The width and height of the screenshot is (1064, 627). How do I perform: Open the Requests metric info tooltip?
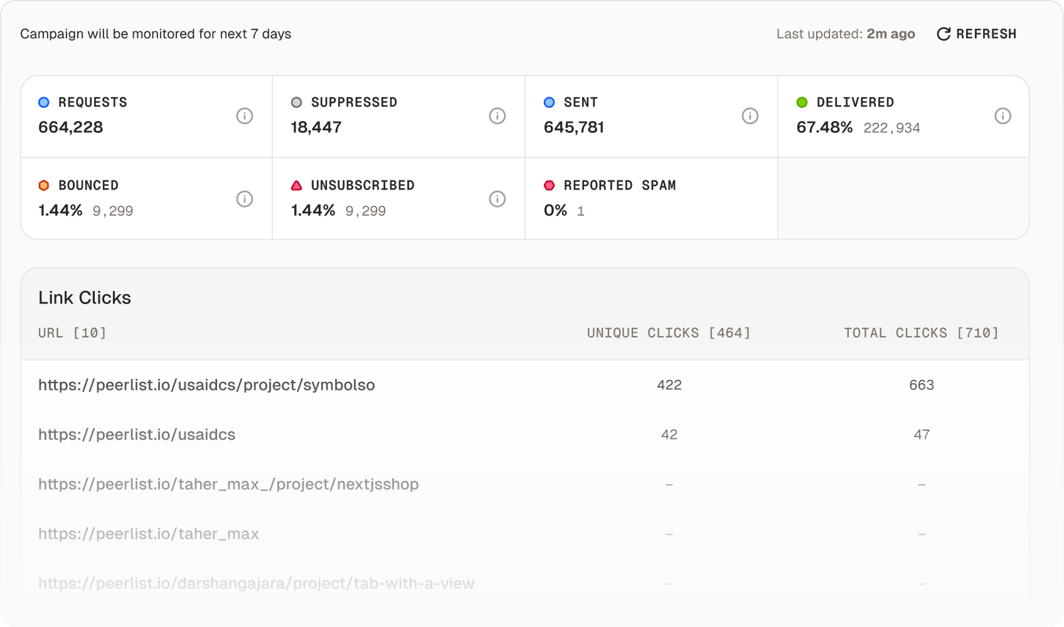(245, 116)
